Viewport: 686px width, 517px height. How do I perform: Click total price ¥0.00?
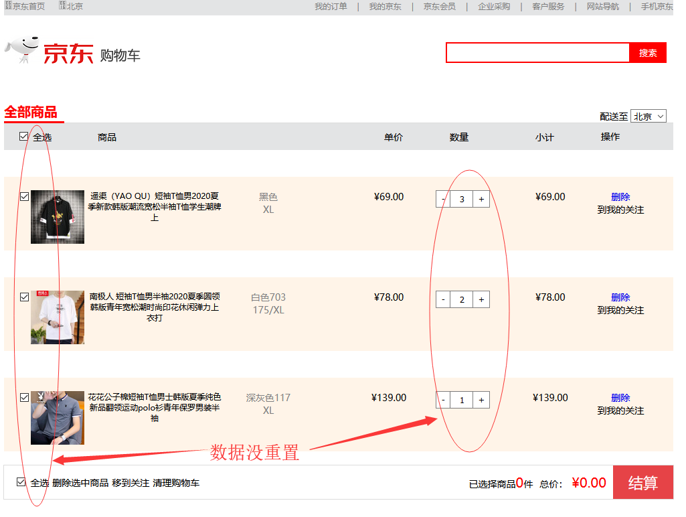589,482
